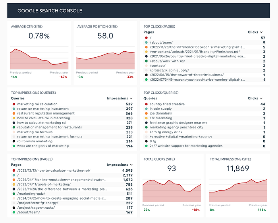Screen dimensions: 278x223
Task: Select 'freelance graphic designer near me' query
Action: tap(205, 122)
